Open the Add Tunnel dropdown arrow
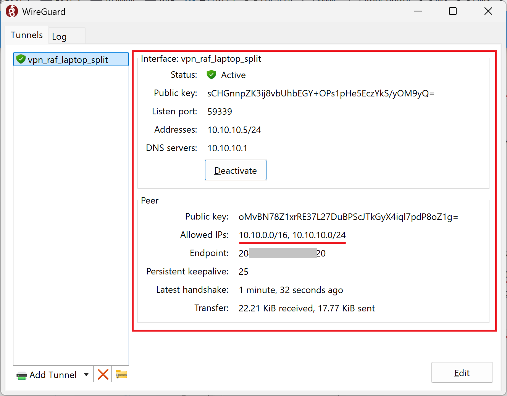 (x=86, y=374)
